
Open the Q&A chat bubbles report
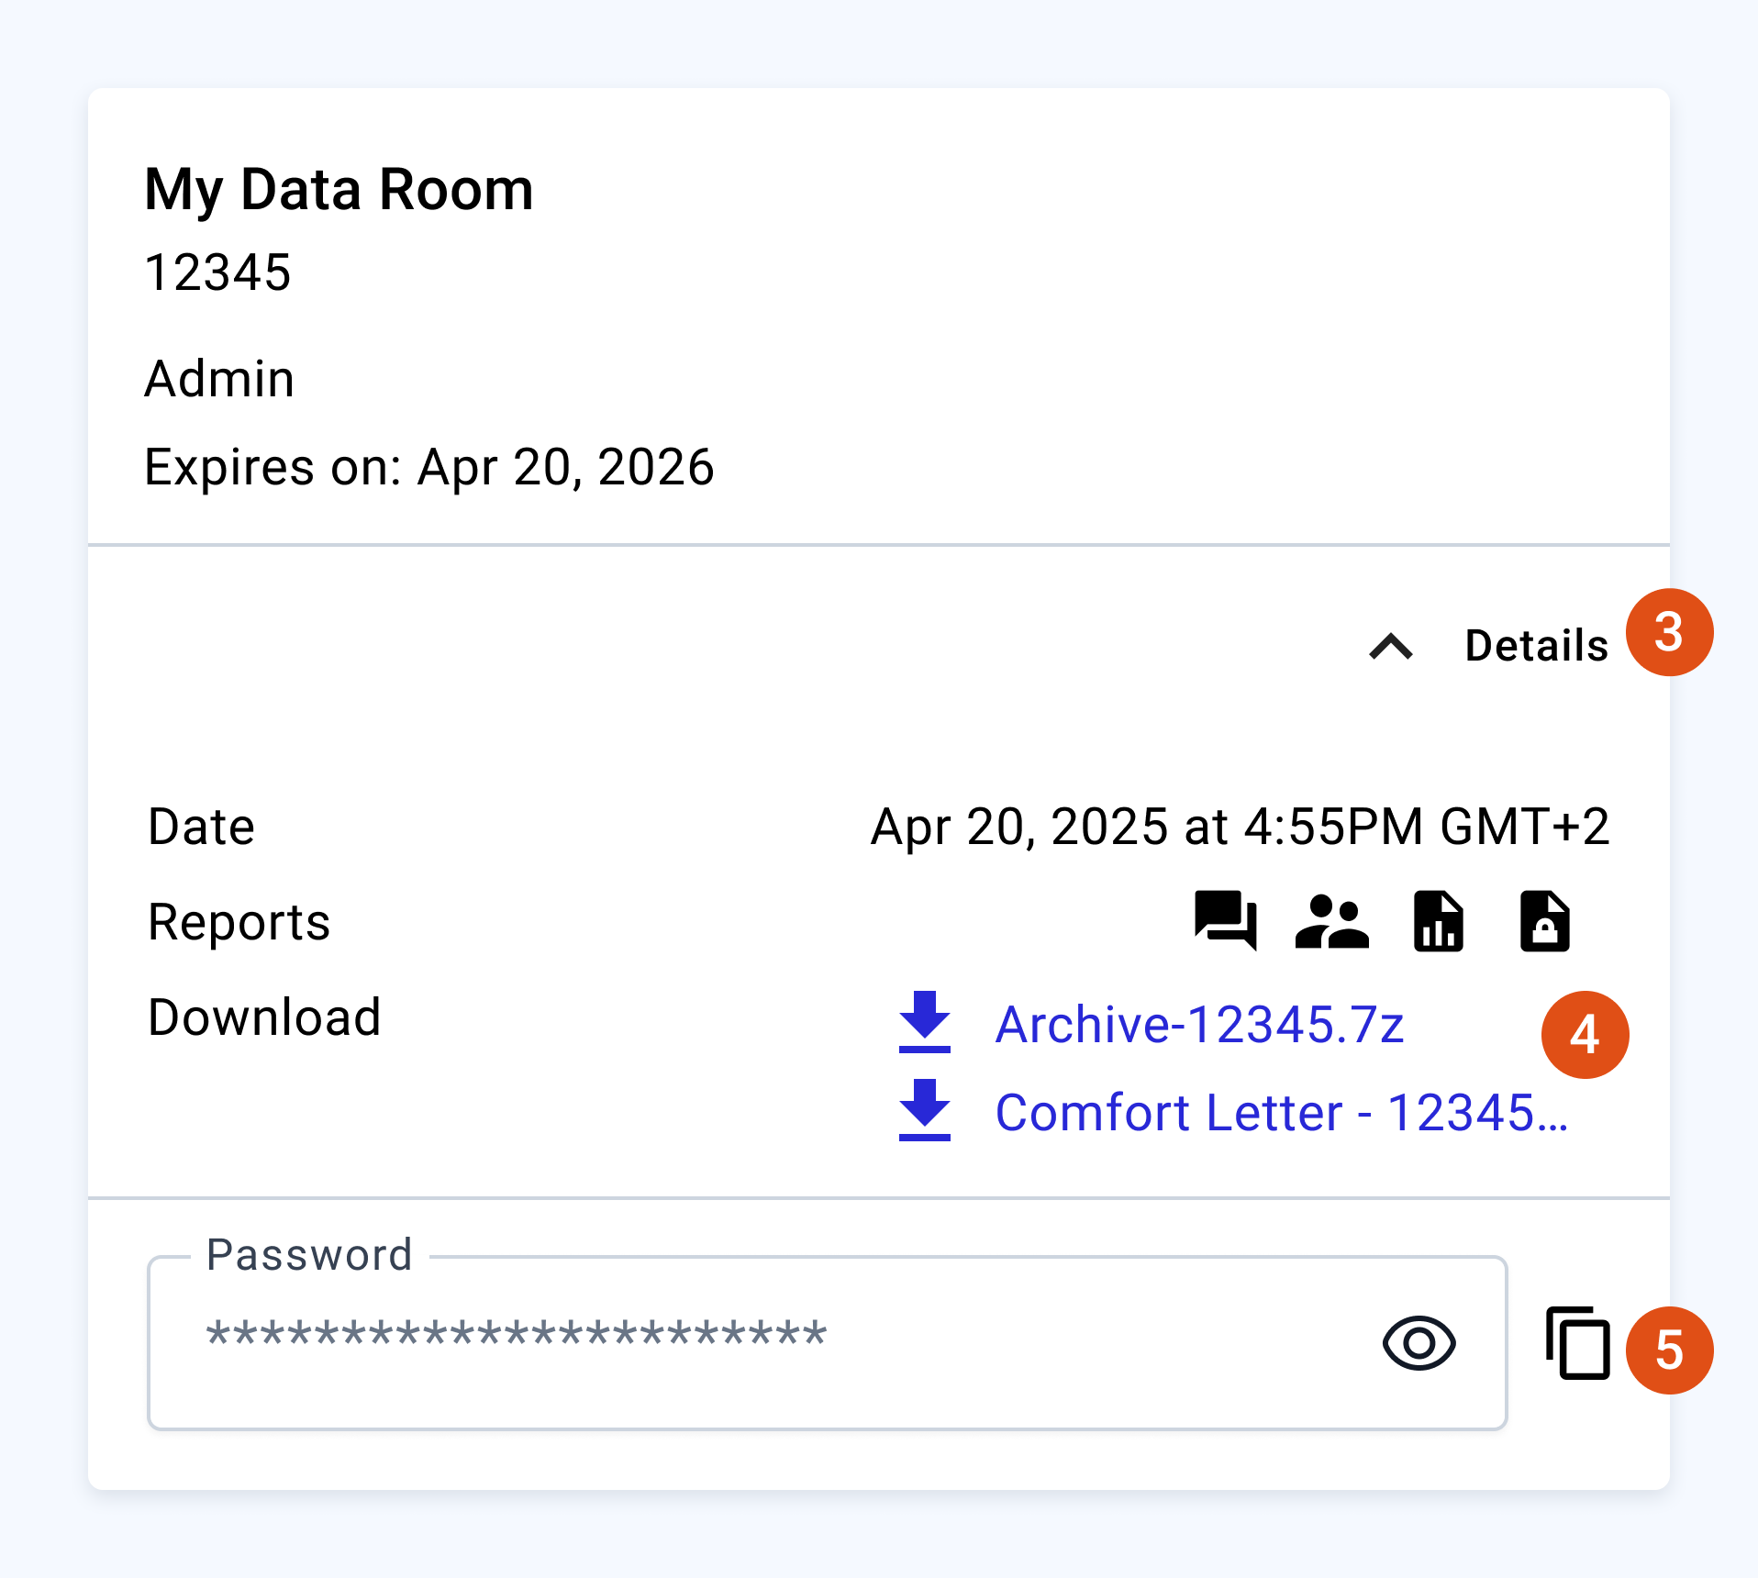coord(1225,920)
